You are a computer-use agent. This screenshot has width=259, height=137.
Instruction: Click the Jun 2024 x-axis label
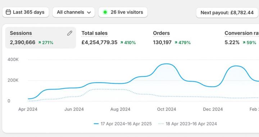(x=74, y=109)
